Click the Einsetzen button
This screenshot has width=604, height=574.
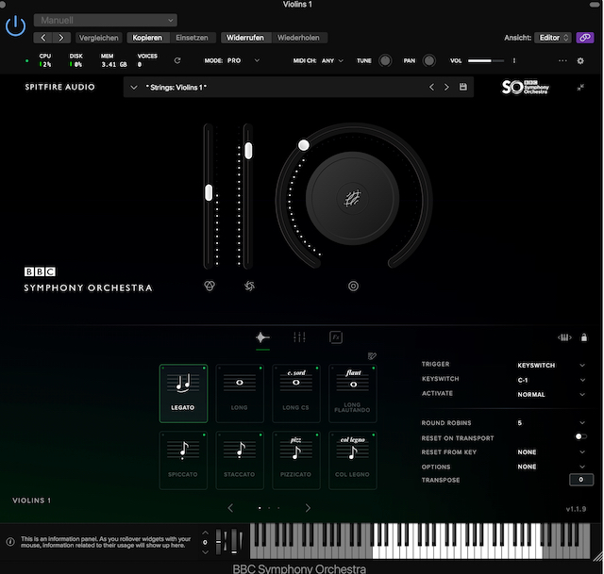(192, 38)
